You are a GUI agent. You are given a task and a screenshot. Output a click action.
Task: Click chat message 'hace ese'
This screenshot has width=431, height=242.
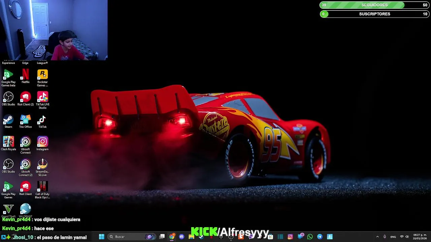click(x=44, y=228)
